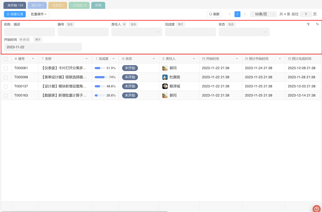Click the 创建记录 button
Screen dimensions: 322x212
[x=15, y=14]
